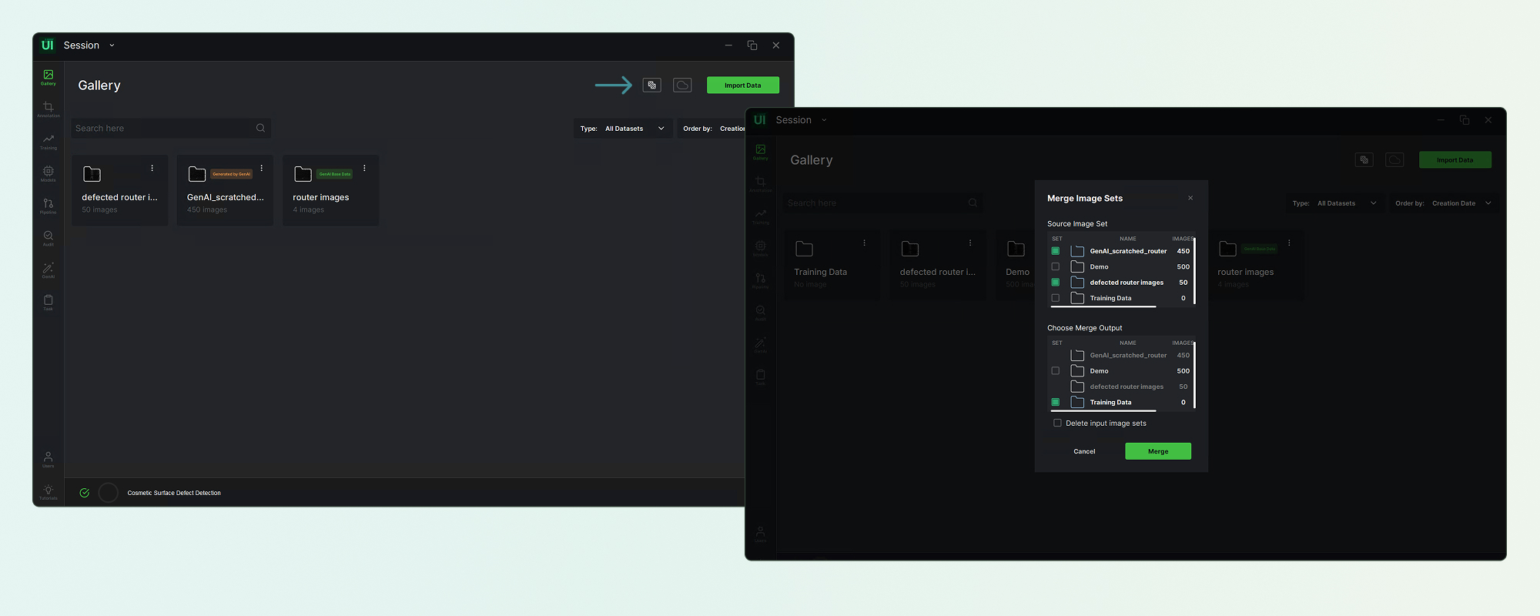Image resolution: width=1540 pixels, height=616 pixels.
Task: Open the defected router i... dataset card in left window
Action: pyautogui.click(x=120, y=190)
